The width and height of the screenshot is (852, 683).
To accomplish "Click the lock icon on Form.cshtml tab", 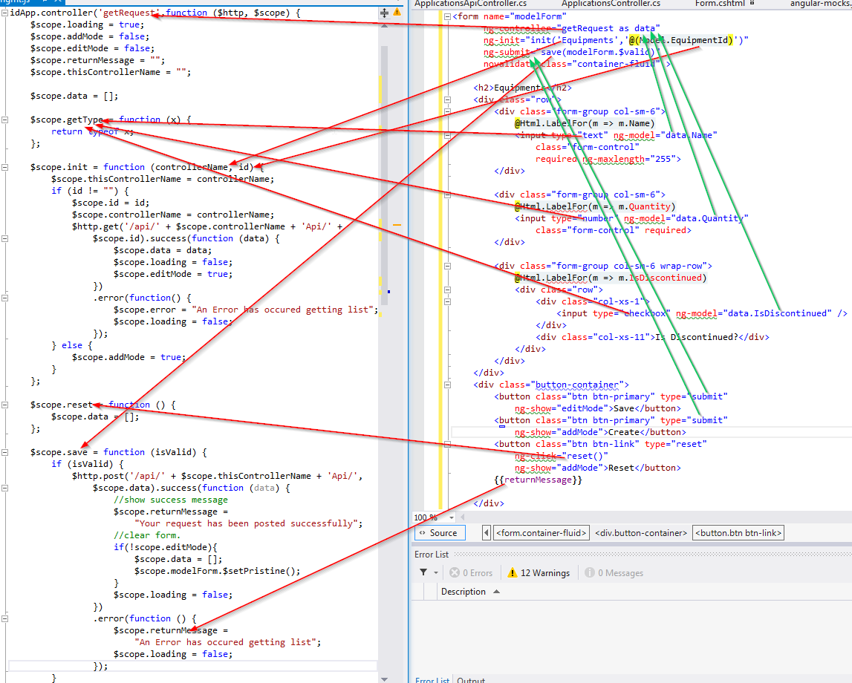I will (752, 3).
